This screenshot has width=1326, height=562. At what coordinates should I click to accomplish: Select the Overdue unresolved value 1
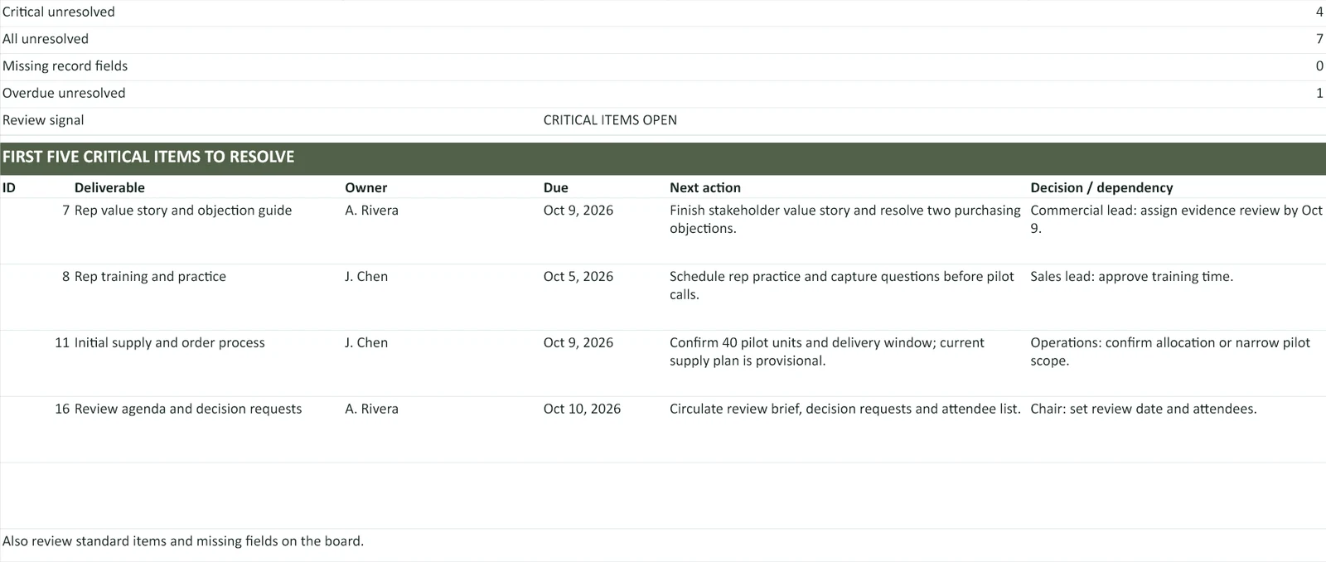(1319, 93)
